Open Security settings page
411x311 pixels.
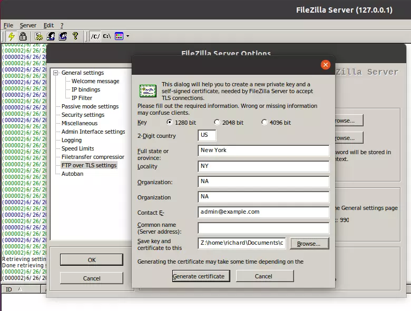pos(83,115)
